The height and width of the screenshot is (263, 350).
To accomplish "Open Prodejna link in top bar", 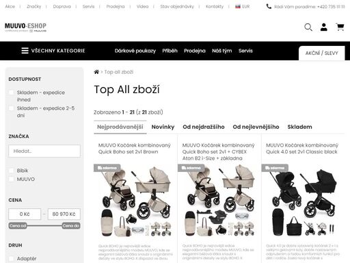I will (116, 7).
